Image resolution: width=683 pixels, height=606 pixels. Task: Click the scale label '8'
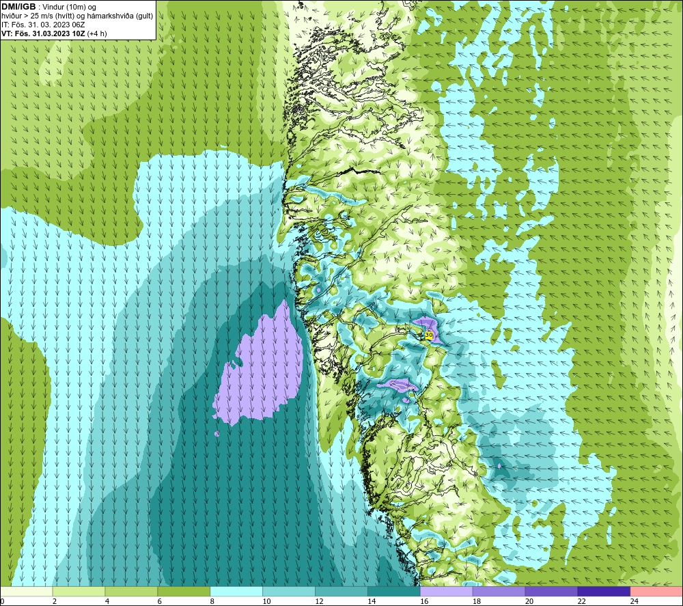pos(212,601)
